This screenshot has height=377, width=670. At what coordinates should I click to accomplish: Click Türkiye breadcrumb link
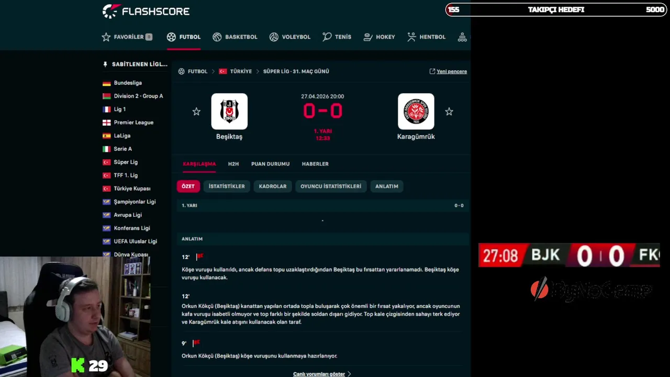[241, 71]
